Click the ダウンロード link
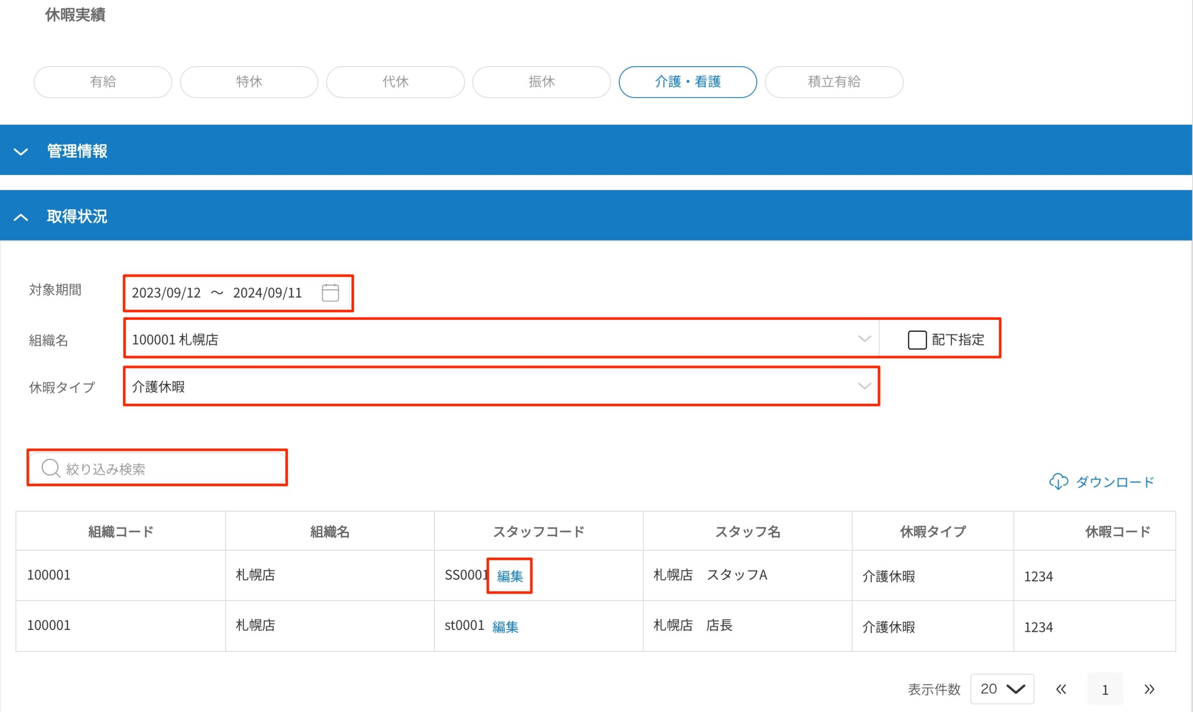The width and height of the screenshot is (1193, 712). pos(1114,482)
